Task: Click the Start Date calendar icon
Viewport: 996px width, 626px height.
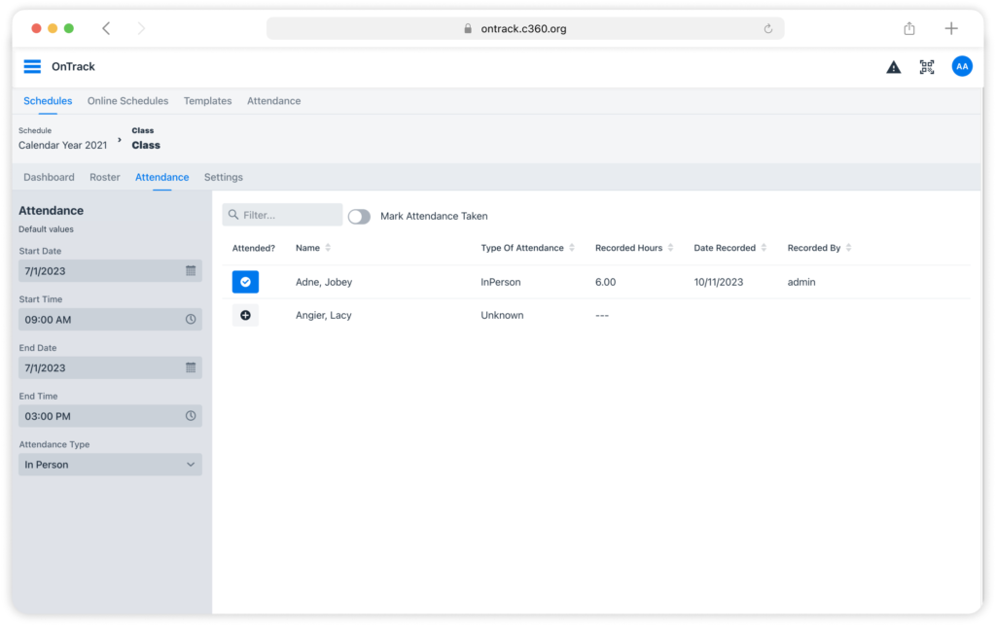Action: (191, 271)
